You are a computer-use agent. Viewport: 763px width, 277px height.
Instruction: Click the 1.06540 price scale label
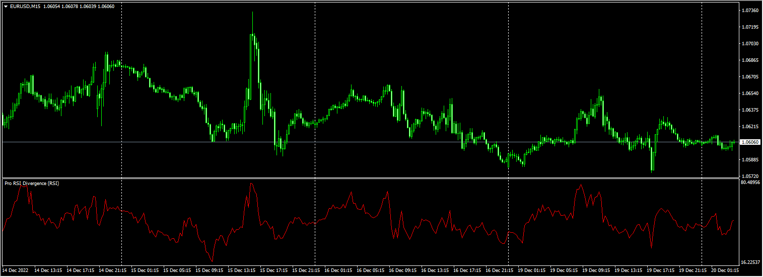750,94
